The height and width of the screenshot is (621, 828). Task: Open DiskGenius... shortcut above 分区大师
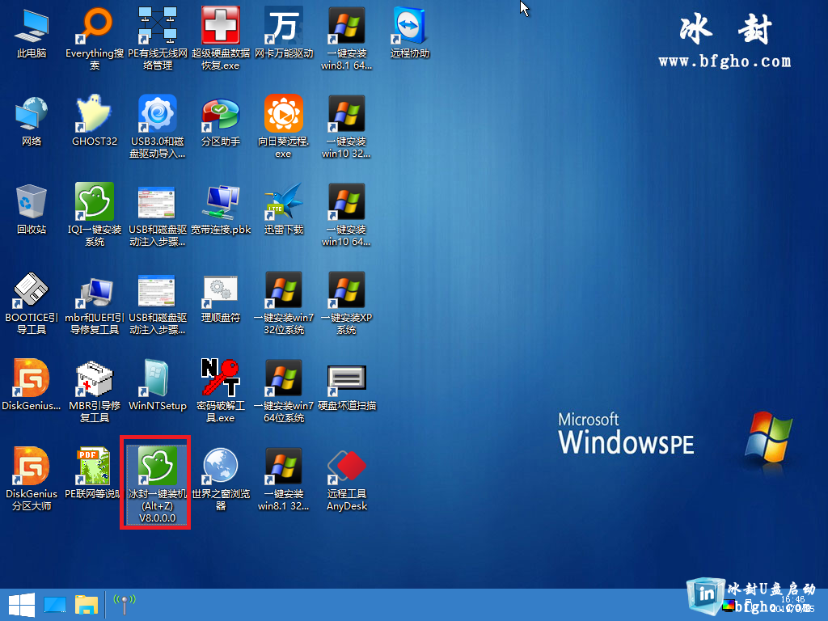click(32, 386)
